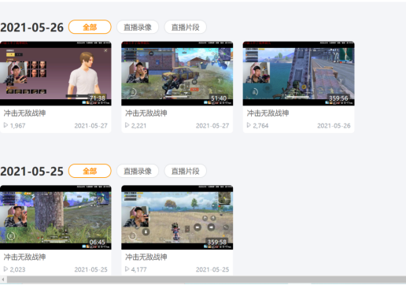Click the view count 2,764
The image size is (406, 285).
(260, 126)
